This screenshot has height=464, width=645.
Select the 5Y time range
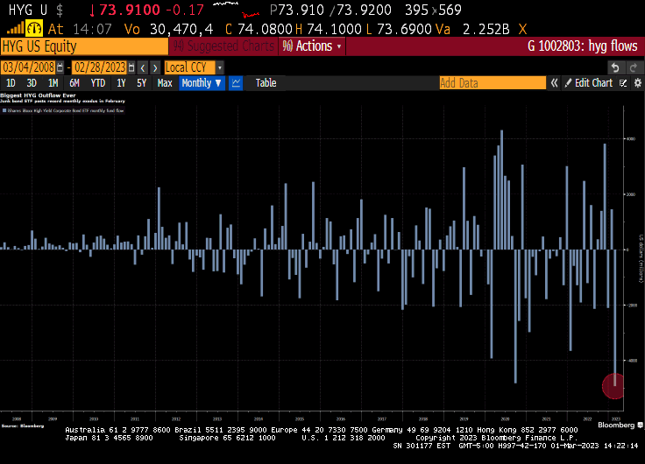click(x=142, y=83)
